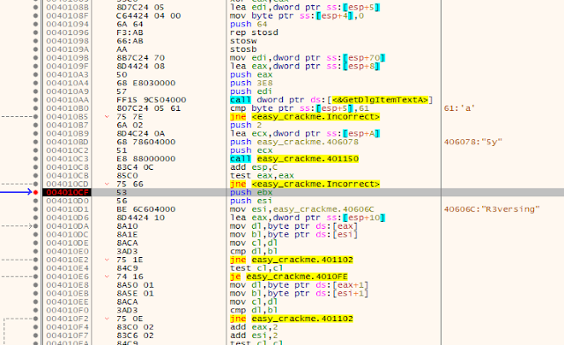564x345 pixels.
Task: Select jne easy_crackme.401102 at 004010F2
Action: (292, 319)
